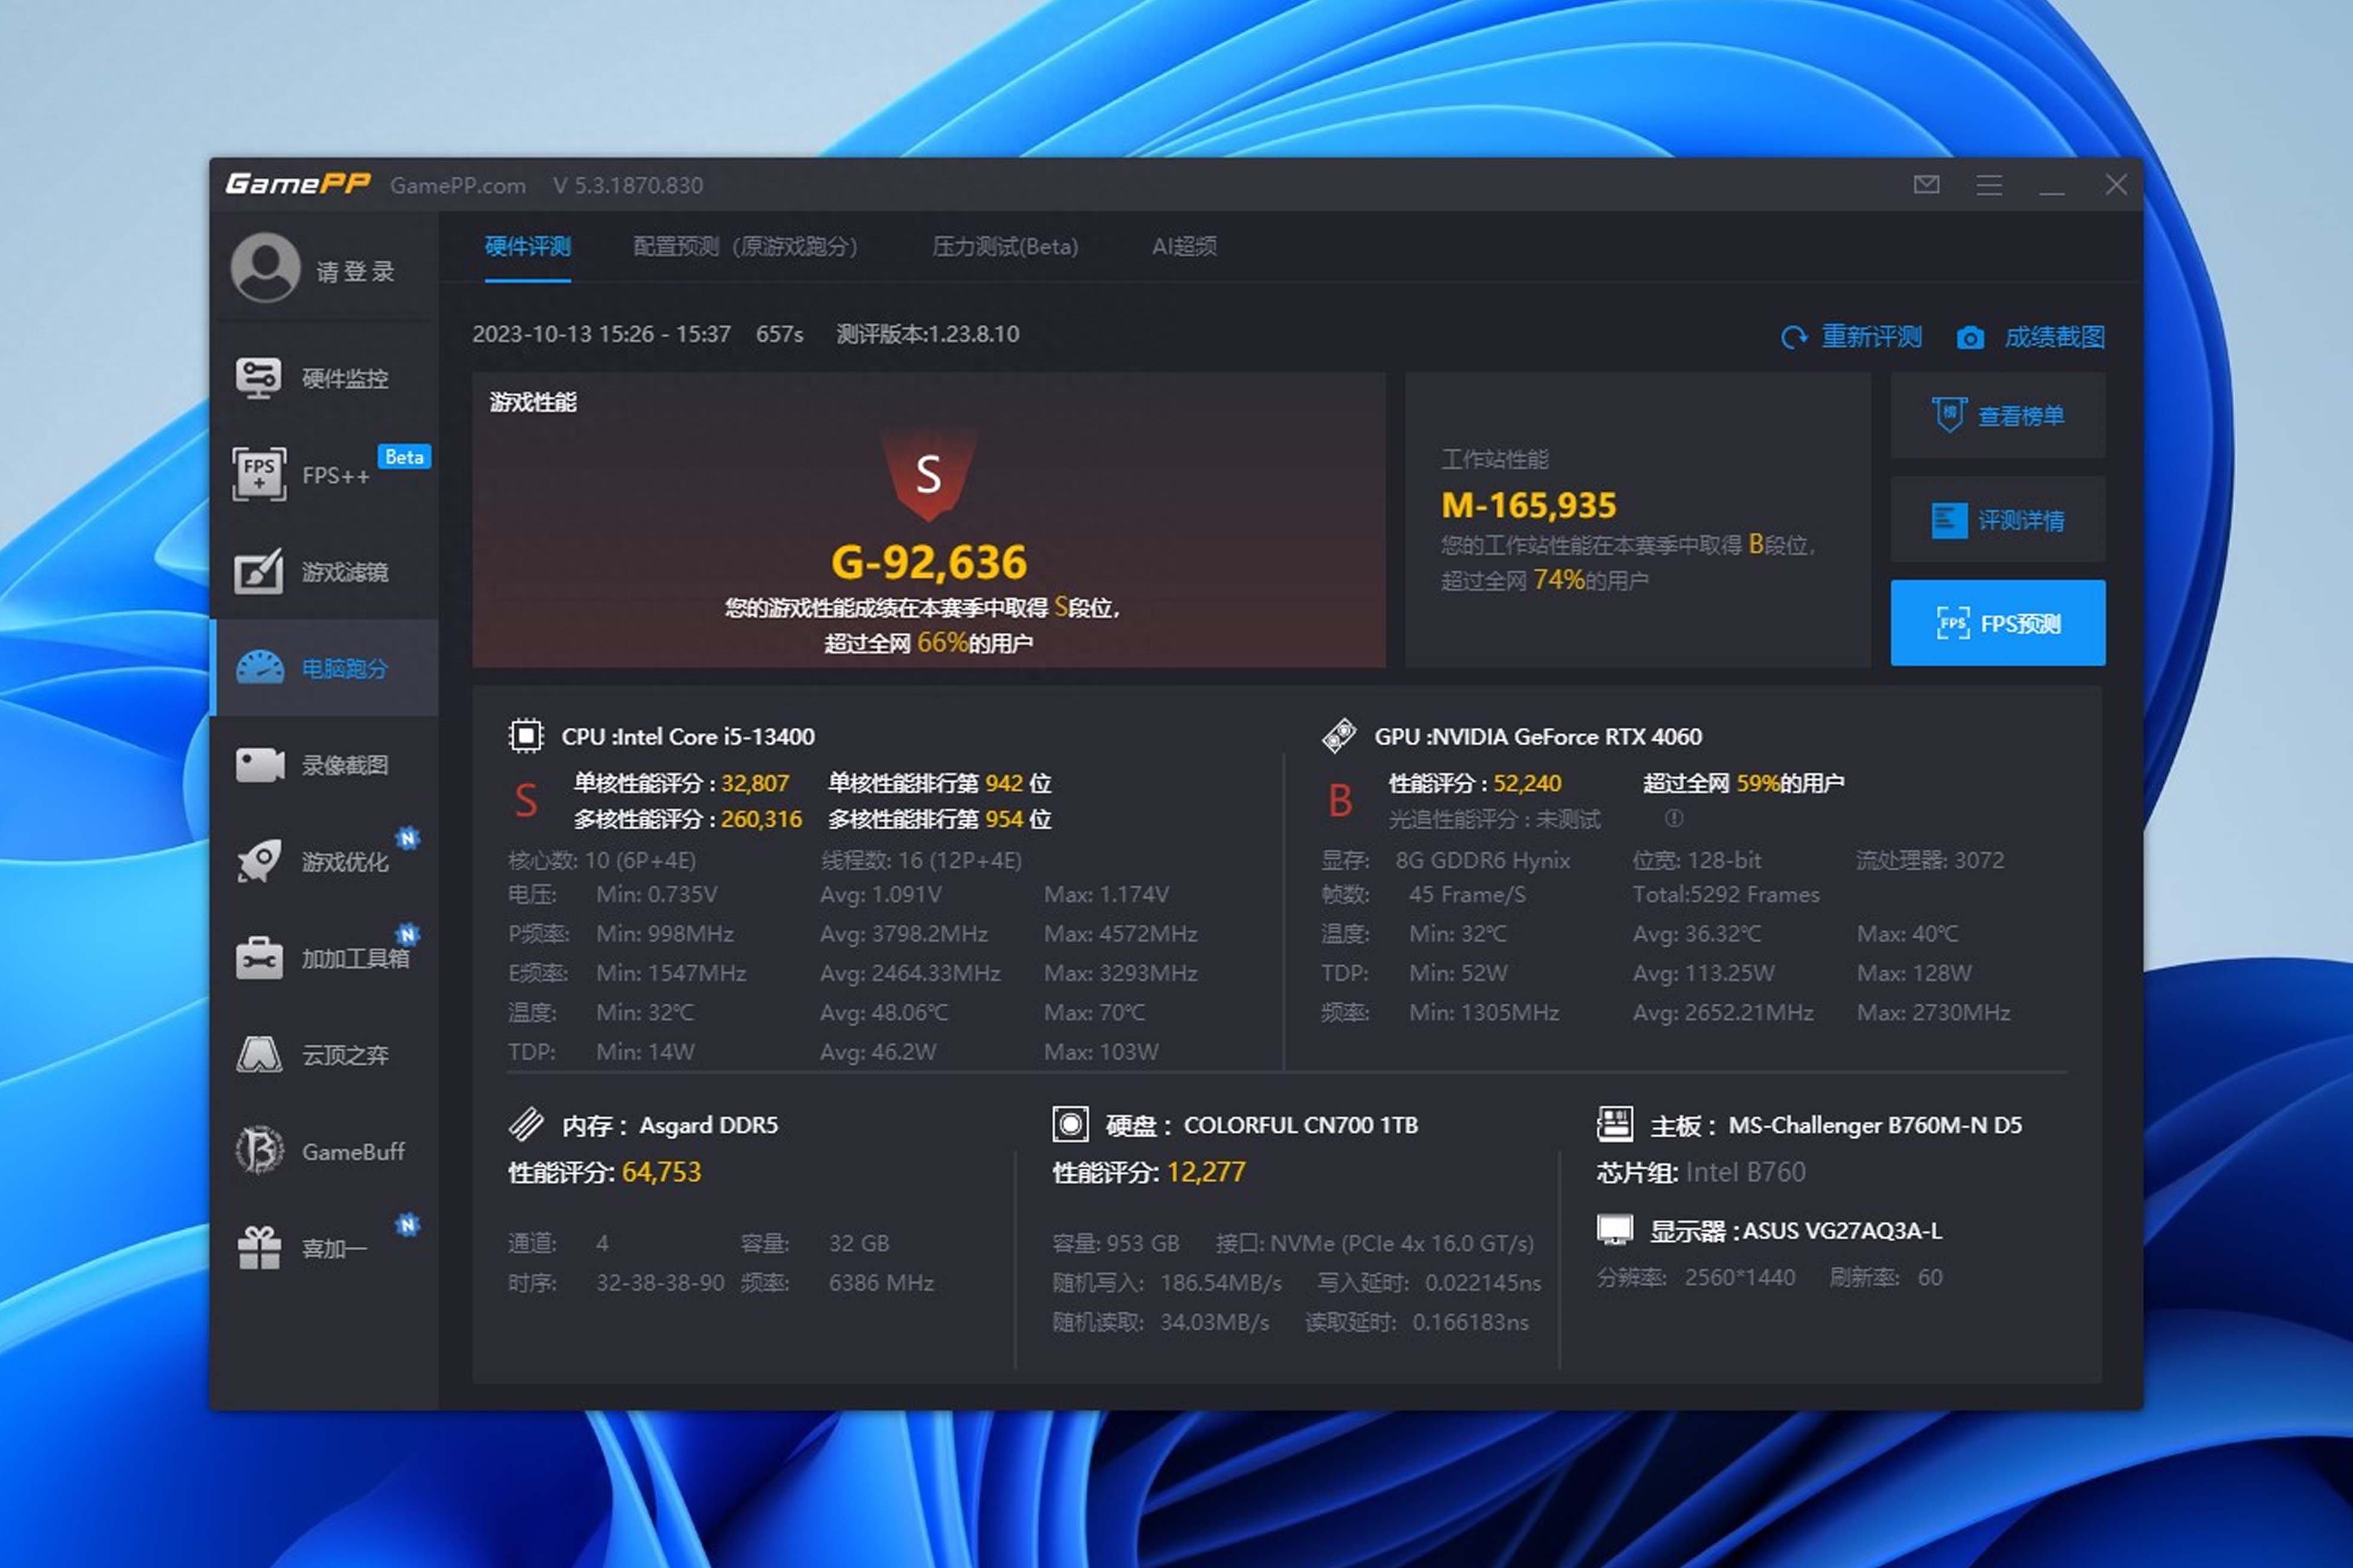
Task: Click the 显示器 monitor icon
Action: 1615,1229
